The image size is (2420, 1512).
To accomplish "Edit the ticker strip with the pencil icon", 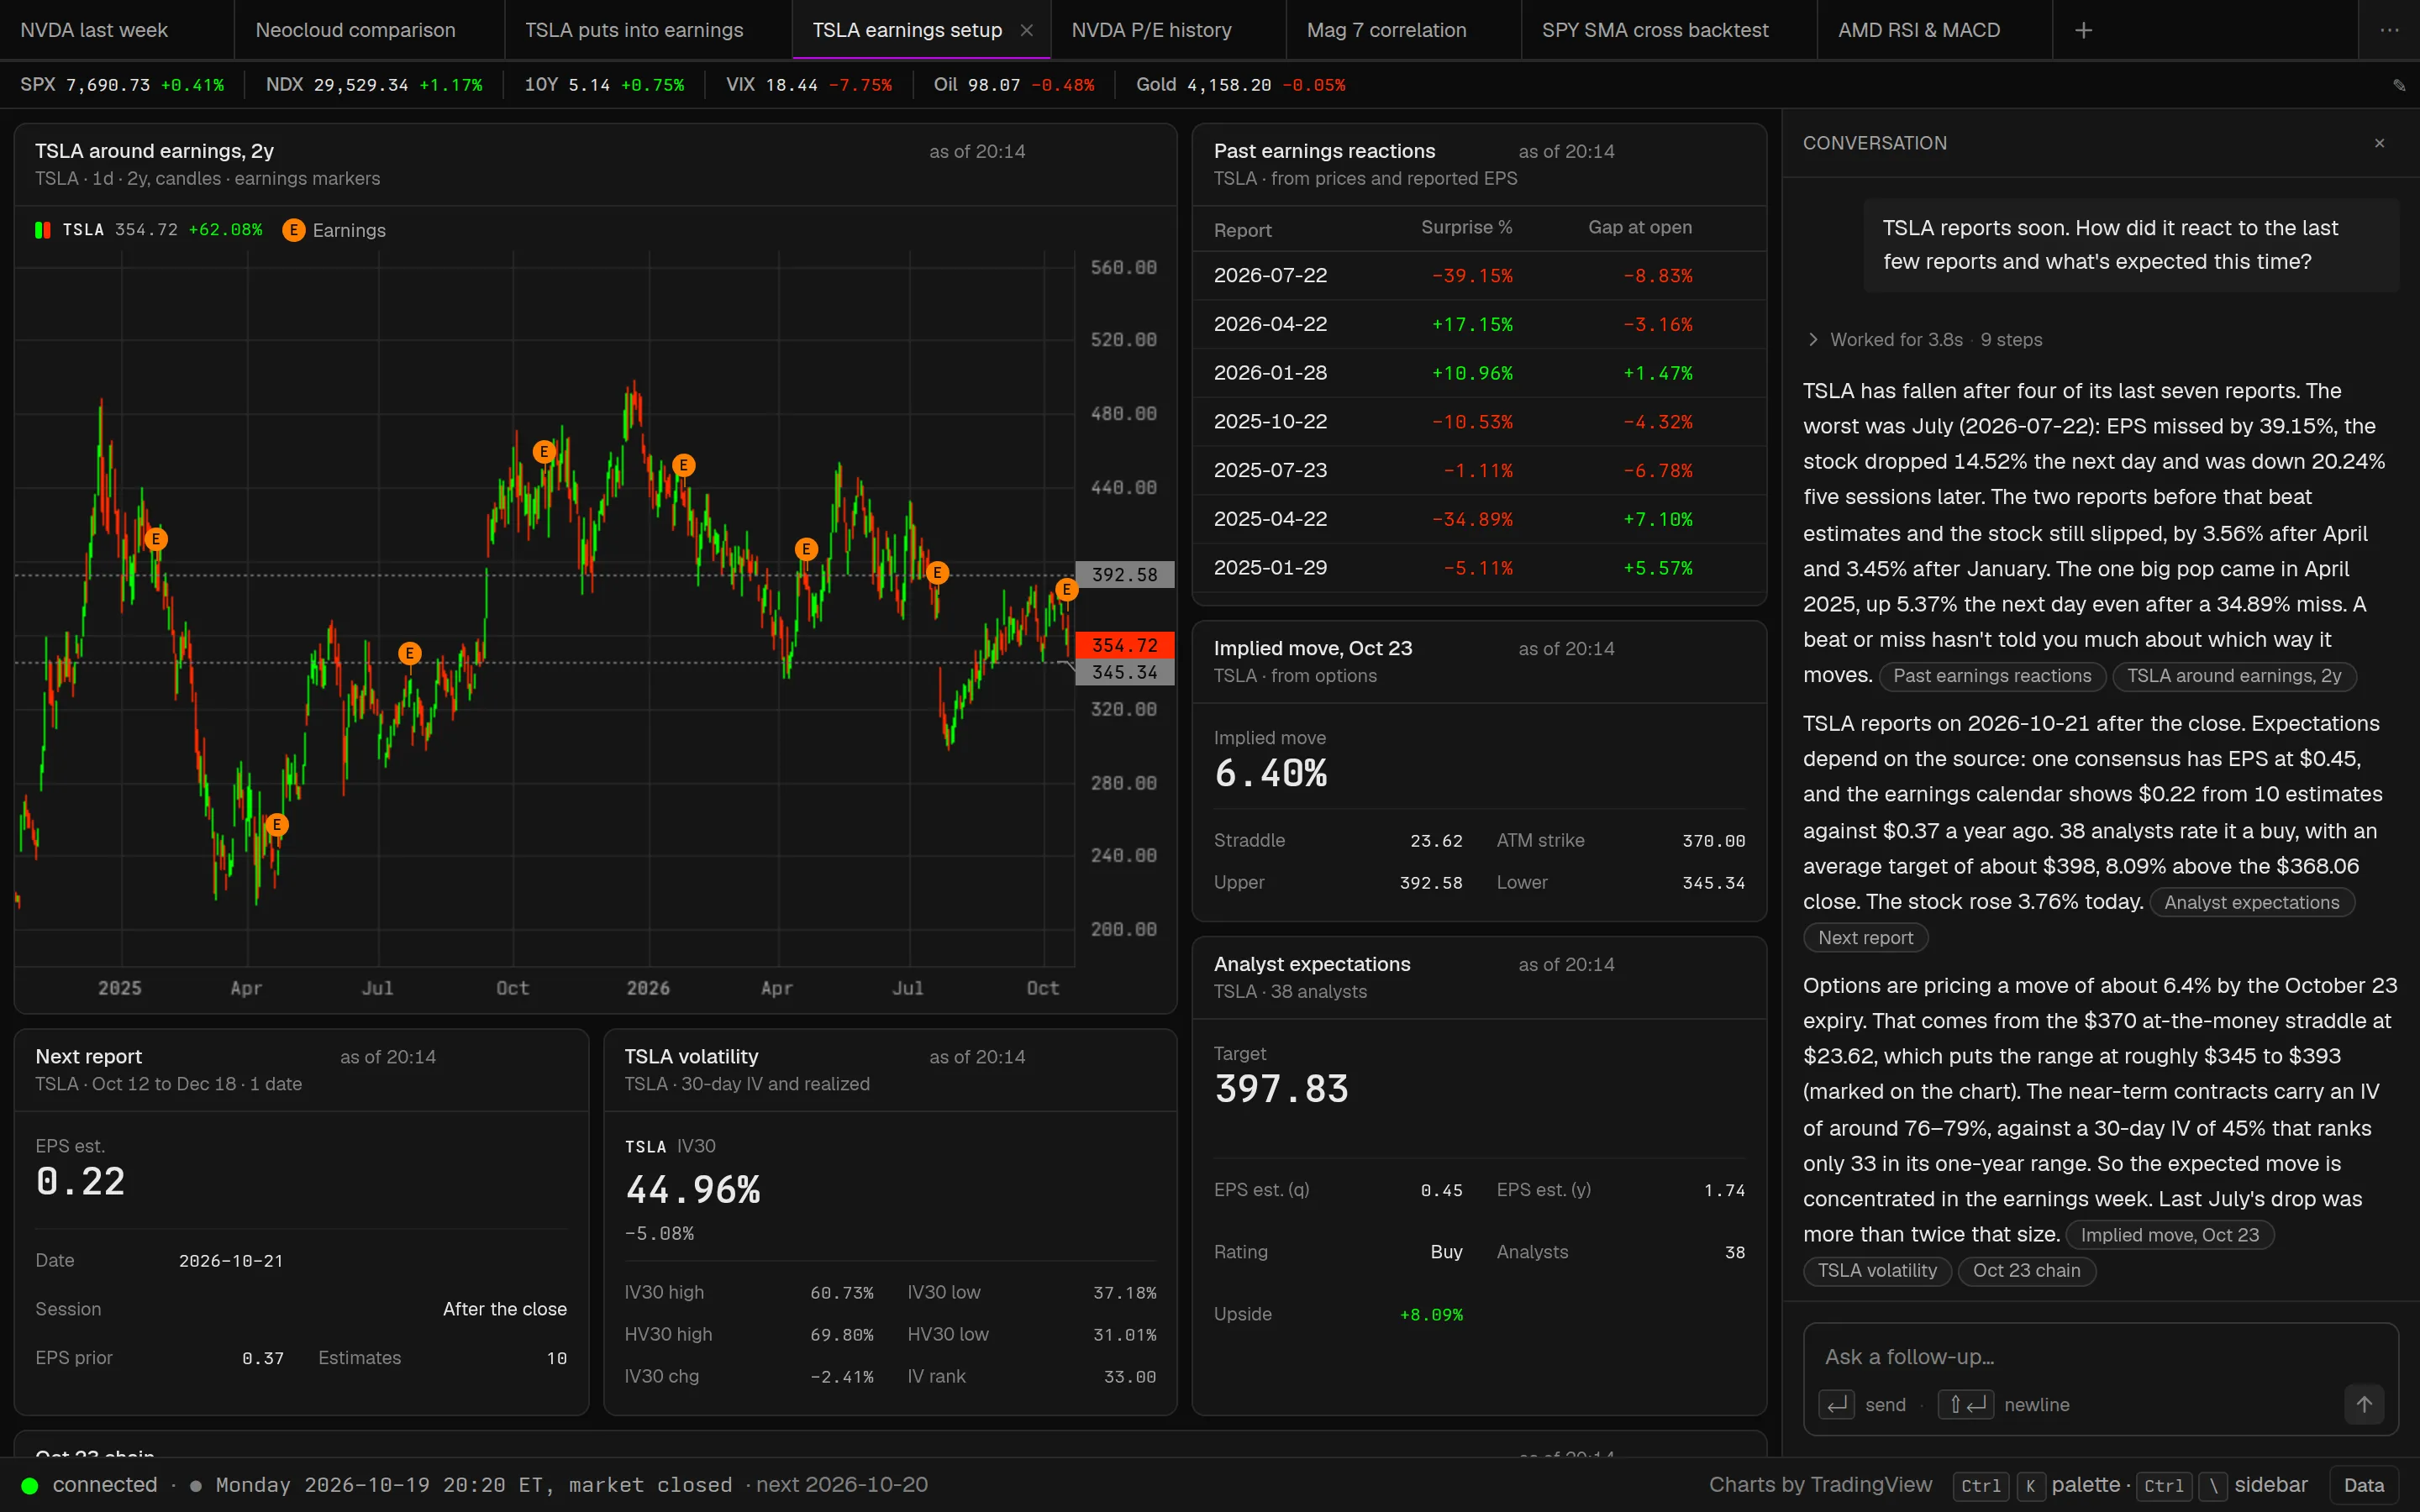I will [2399, 85].
